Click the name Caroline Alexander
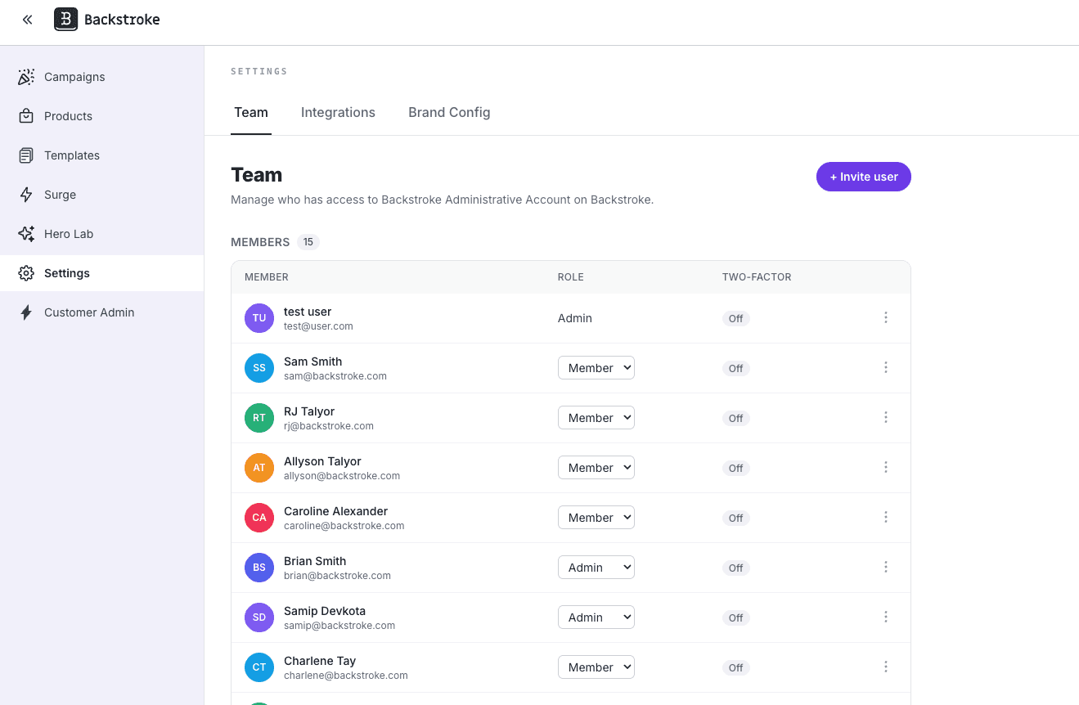 pyautogui.click(x=336, y=511)
